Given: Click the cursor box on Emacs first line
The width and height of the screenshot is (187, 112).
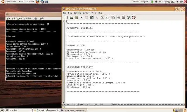Looking at the screenshot, I should click(67, 21).
